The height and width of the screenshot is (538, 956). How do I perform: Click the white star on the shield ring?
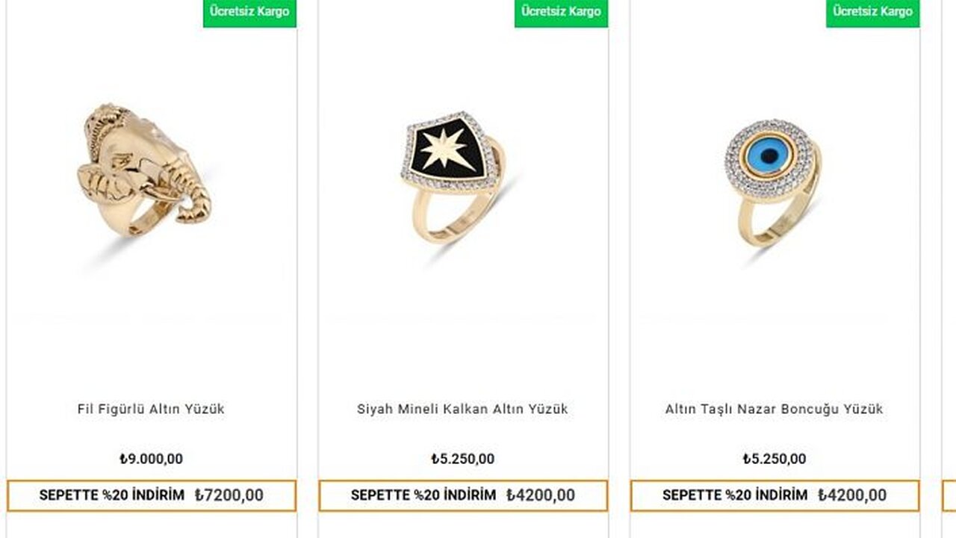(x=447, y=149)
